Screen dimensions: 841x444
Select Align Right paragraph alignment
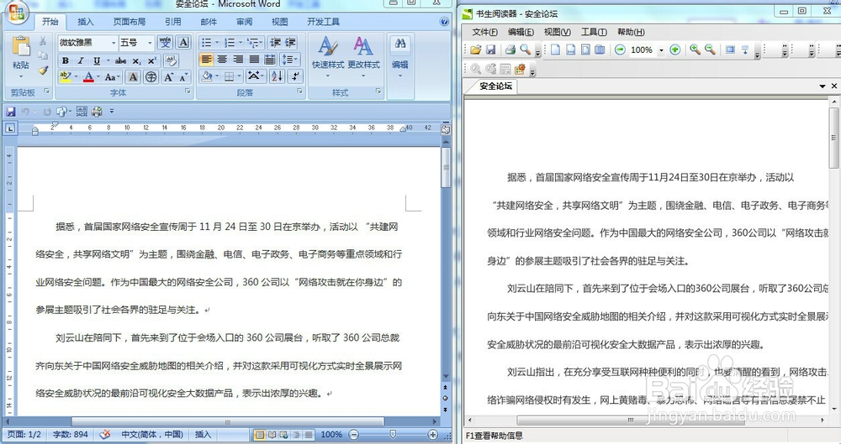coord(238,60)
